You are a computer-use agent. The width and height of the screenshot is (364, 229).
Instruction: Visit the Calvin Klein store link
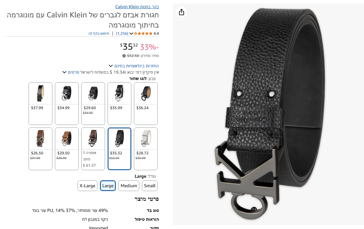[x=137, y=7]
